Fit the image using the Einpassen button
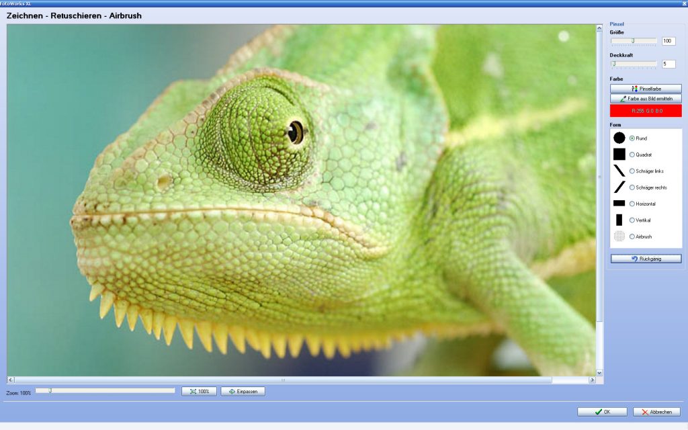Screen dimensions: 688x430 242,391
